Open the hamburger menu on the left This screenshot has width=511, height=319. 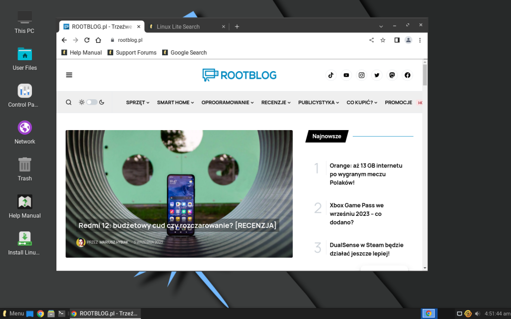(x=69, y=75)
